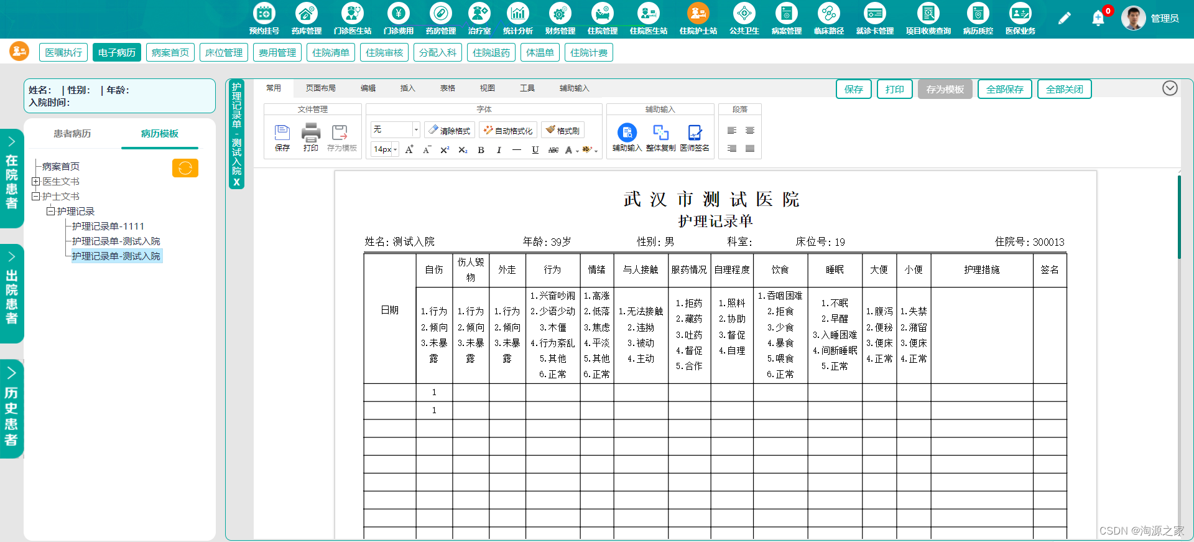1194x542 pixels.
Task: Toggle superscript formatting
Action: 445,150
